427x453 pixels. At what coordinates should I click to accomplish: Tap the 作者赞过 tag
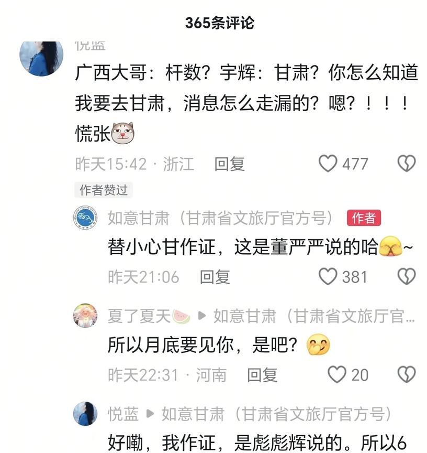coord(104,190)
